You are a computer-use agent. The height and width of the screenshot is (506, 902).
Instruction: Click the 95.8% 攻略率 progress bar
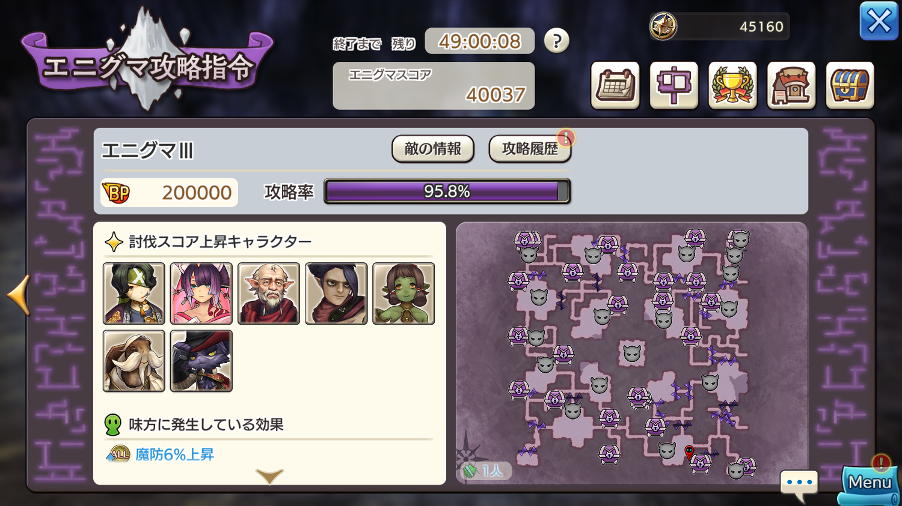447,191
